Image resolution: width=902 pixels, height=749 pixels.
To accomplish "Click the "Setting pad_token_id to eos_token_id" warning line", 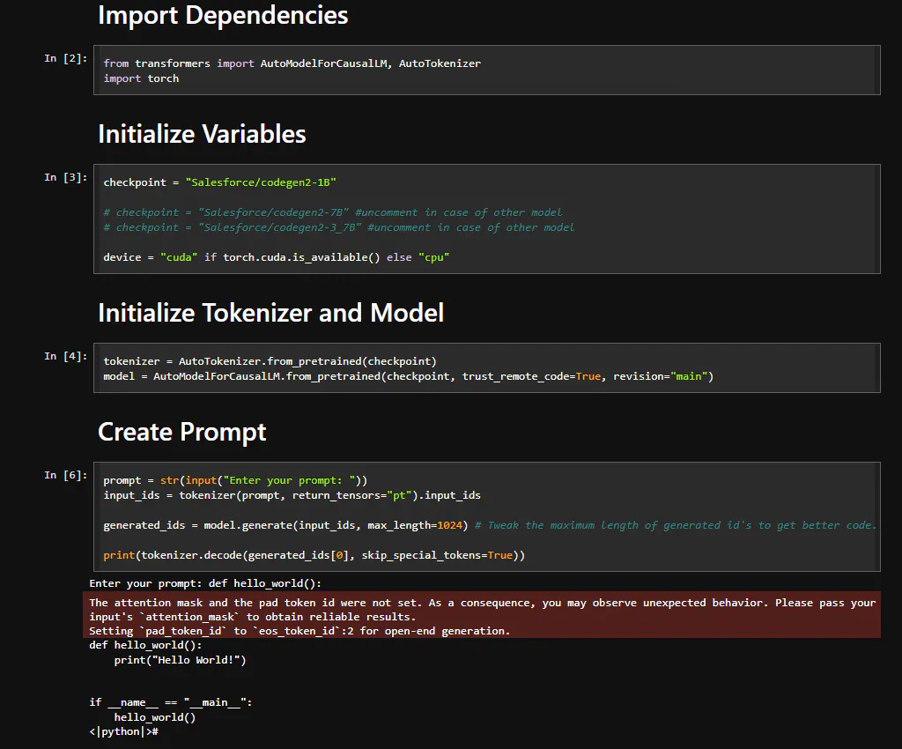I will [299, 631].
